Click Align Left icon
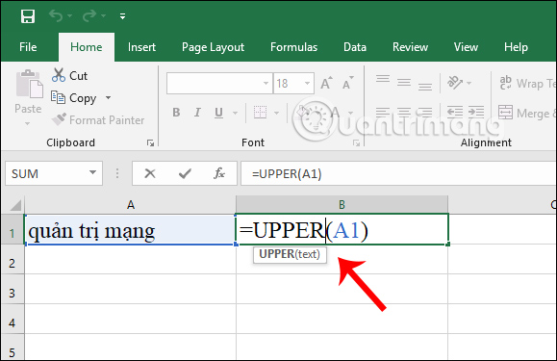 coord(383,113)
